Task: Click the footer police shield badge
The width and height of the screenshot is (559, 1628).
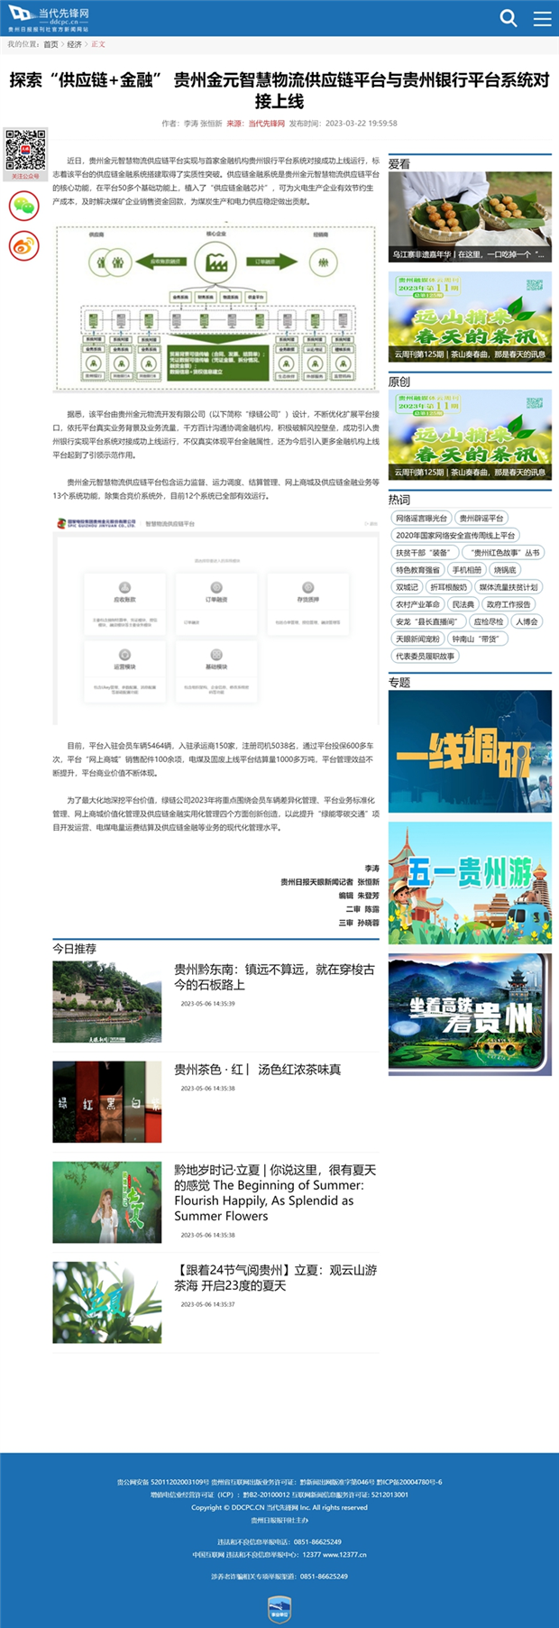Action: [x=279, y=1609]
